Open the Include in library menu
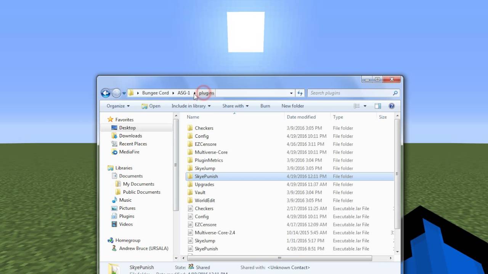Image resolution: width=488 pixels, height=274 pixels. click(191, 106)
